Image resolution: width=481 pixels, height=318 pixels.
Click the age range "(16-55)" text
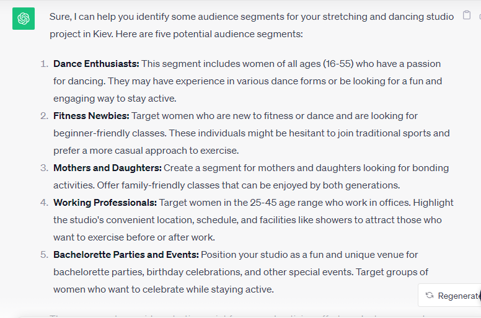tap(338, 64)
